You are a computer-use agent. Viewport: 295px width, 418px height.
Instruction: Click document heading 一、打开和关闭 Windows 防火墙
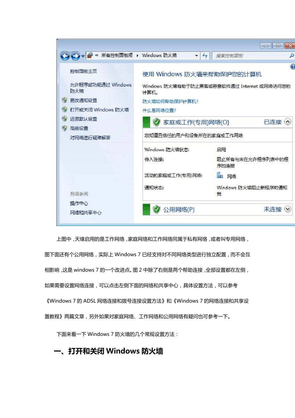108,351
